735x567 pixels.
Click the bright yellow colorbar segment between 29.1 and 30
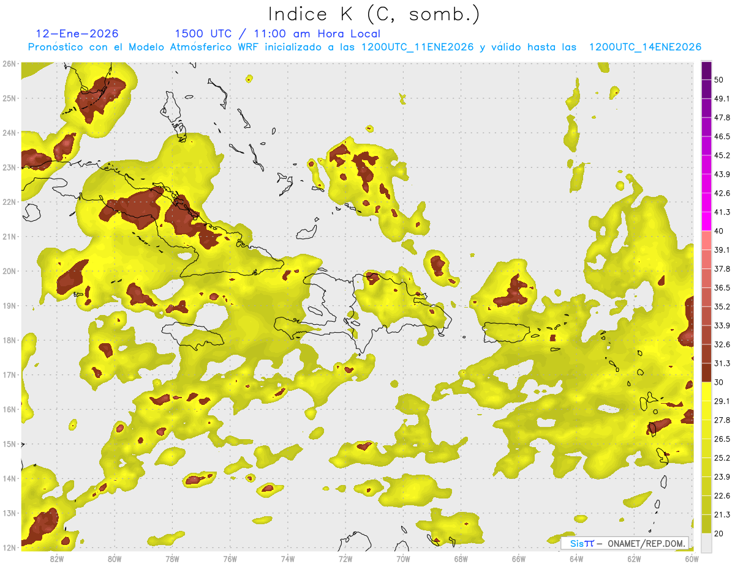pos(706,391)
